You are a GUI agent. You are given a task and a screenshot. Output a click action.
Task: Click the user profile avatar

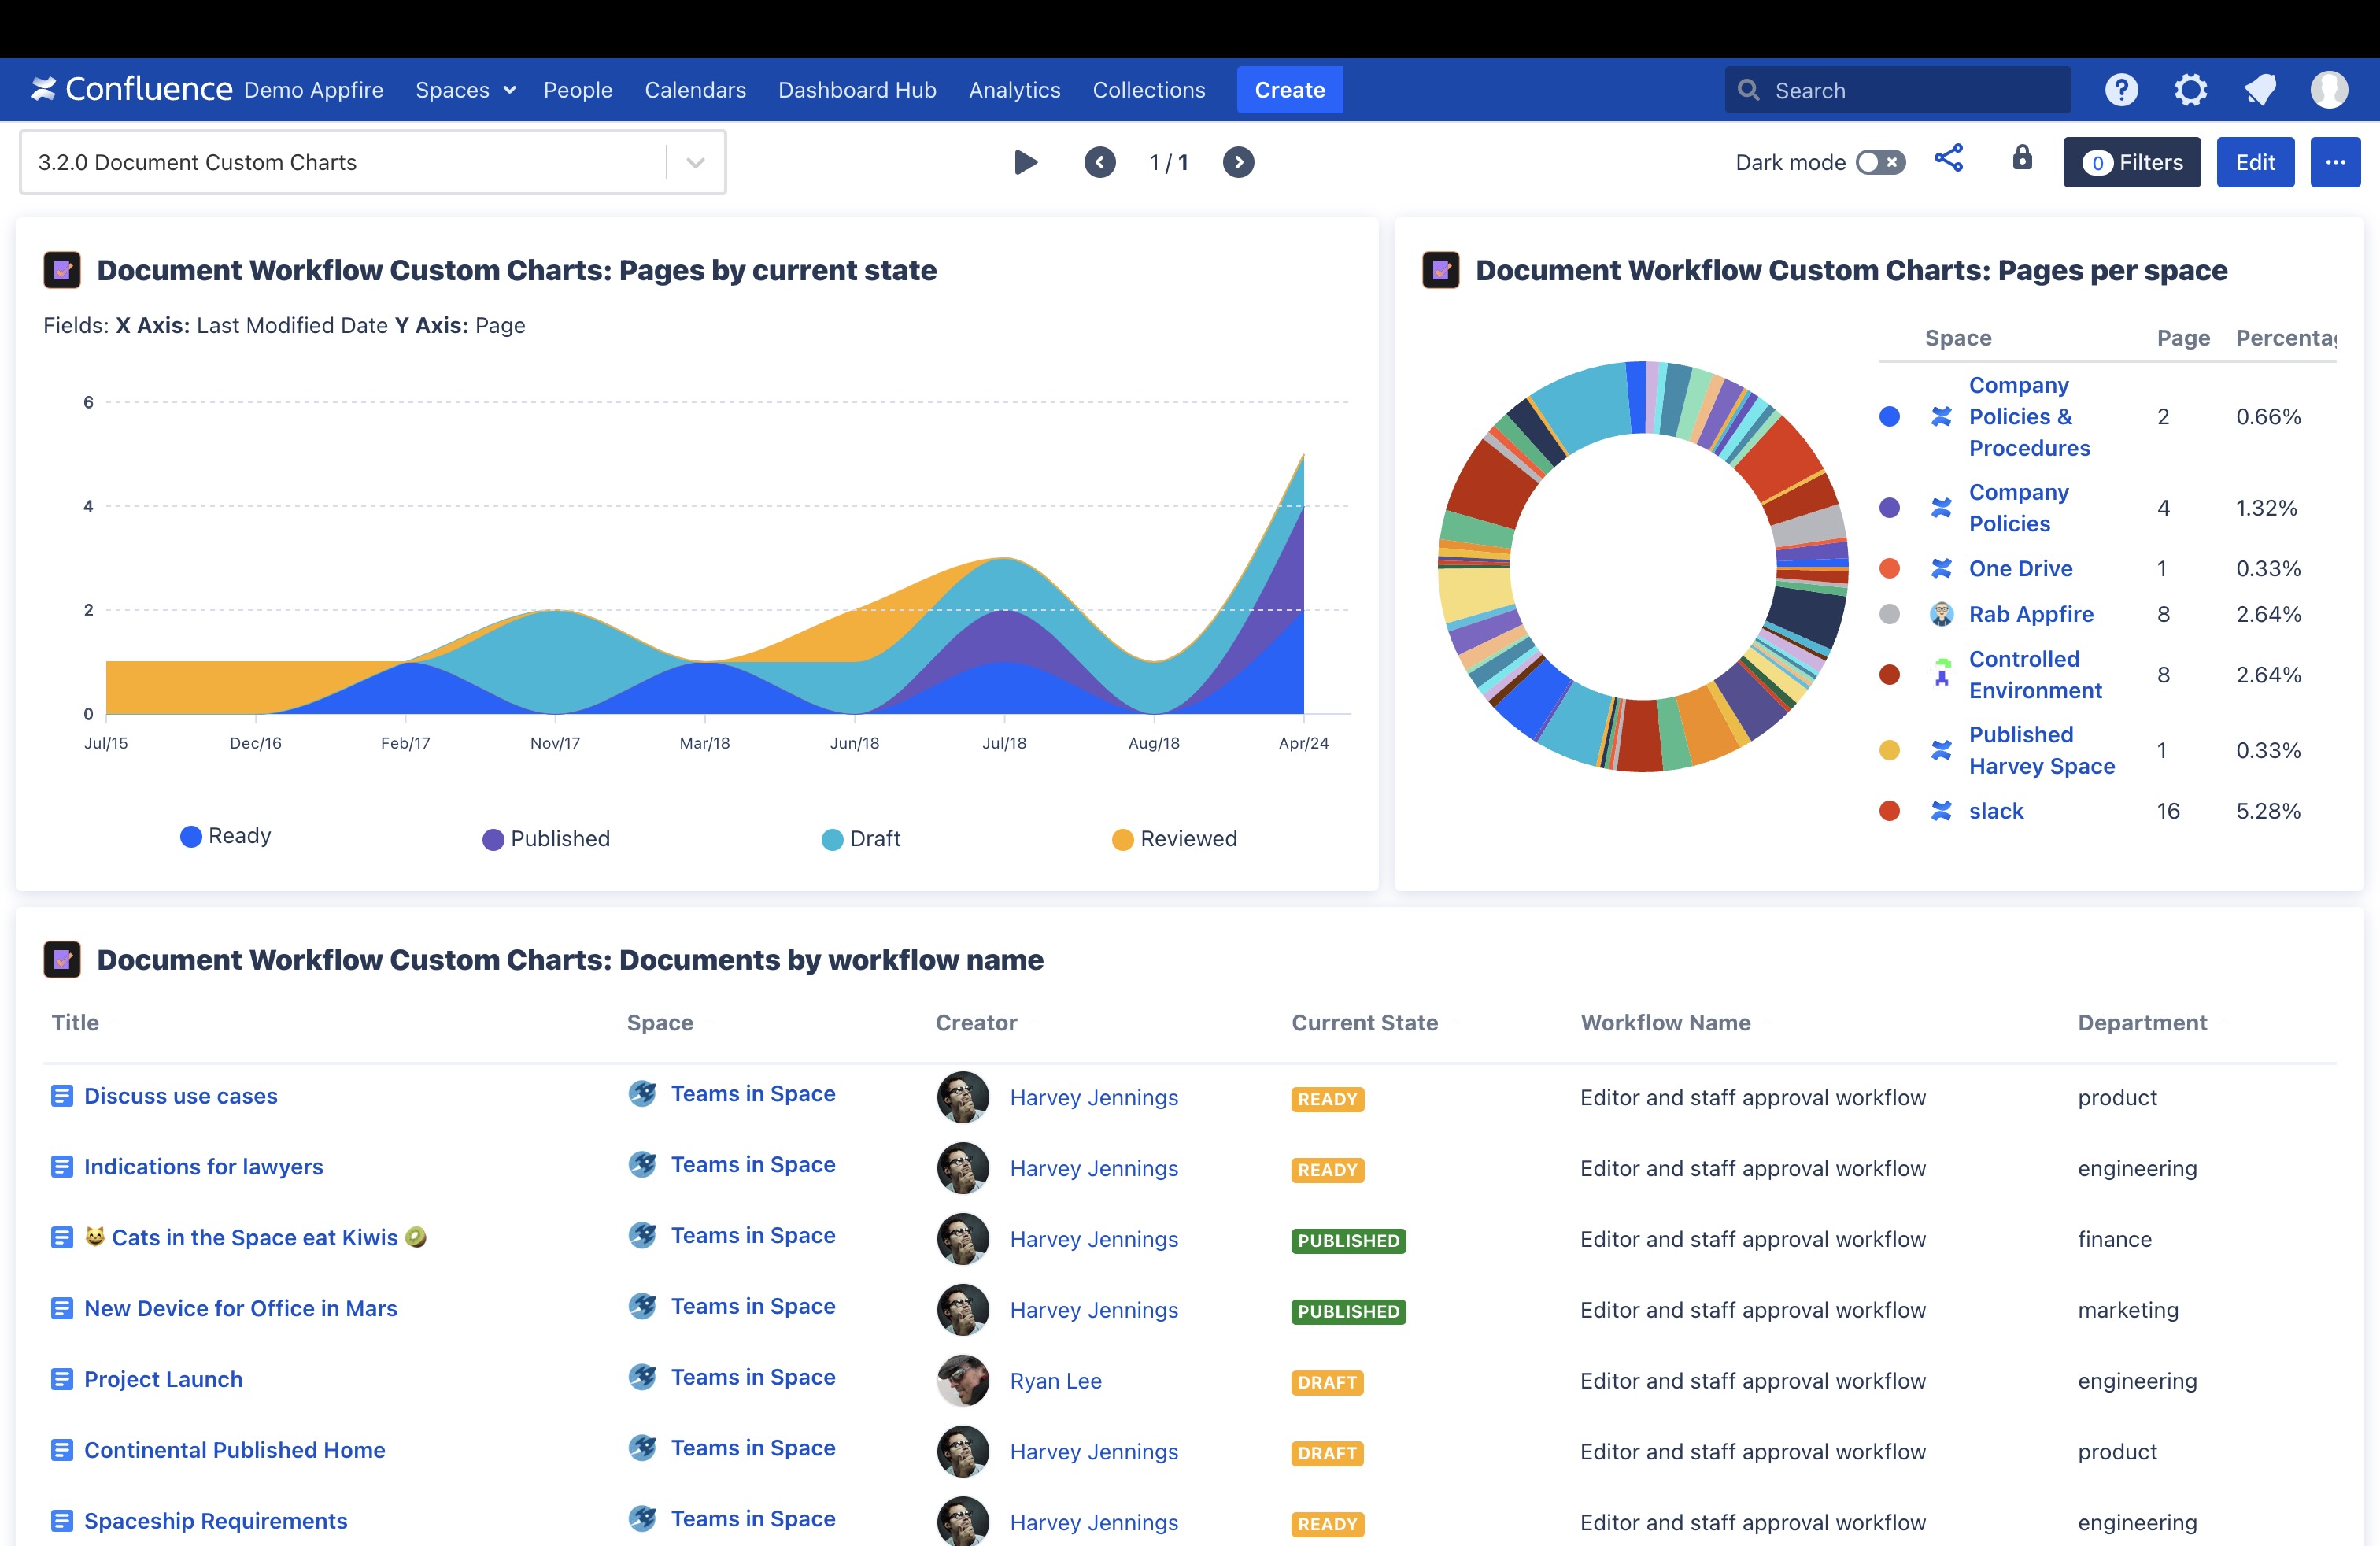pos(2329,90)
